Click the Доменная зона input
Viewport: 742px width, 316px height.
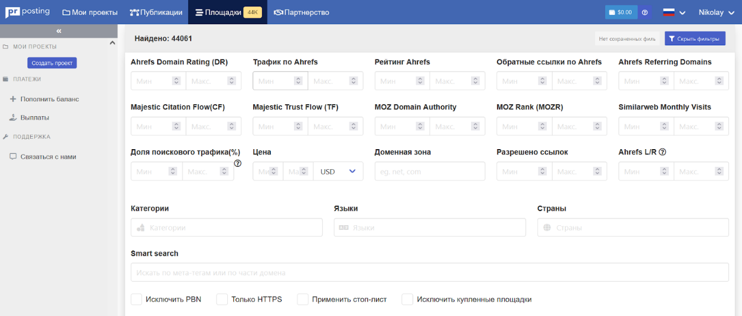[x=430, y=172]
